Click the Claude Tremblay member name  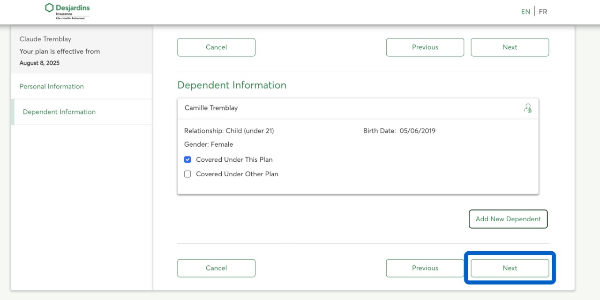pos(45,39)
